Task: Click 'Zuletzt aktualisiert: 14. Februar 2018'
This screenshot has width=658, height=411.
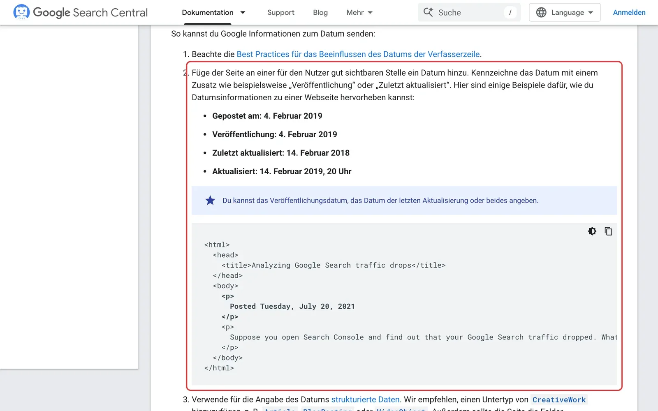Action: click(281, 153)
